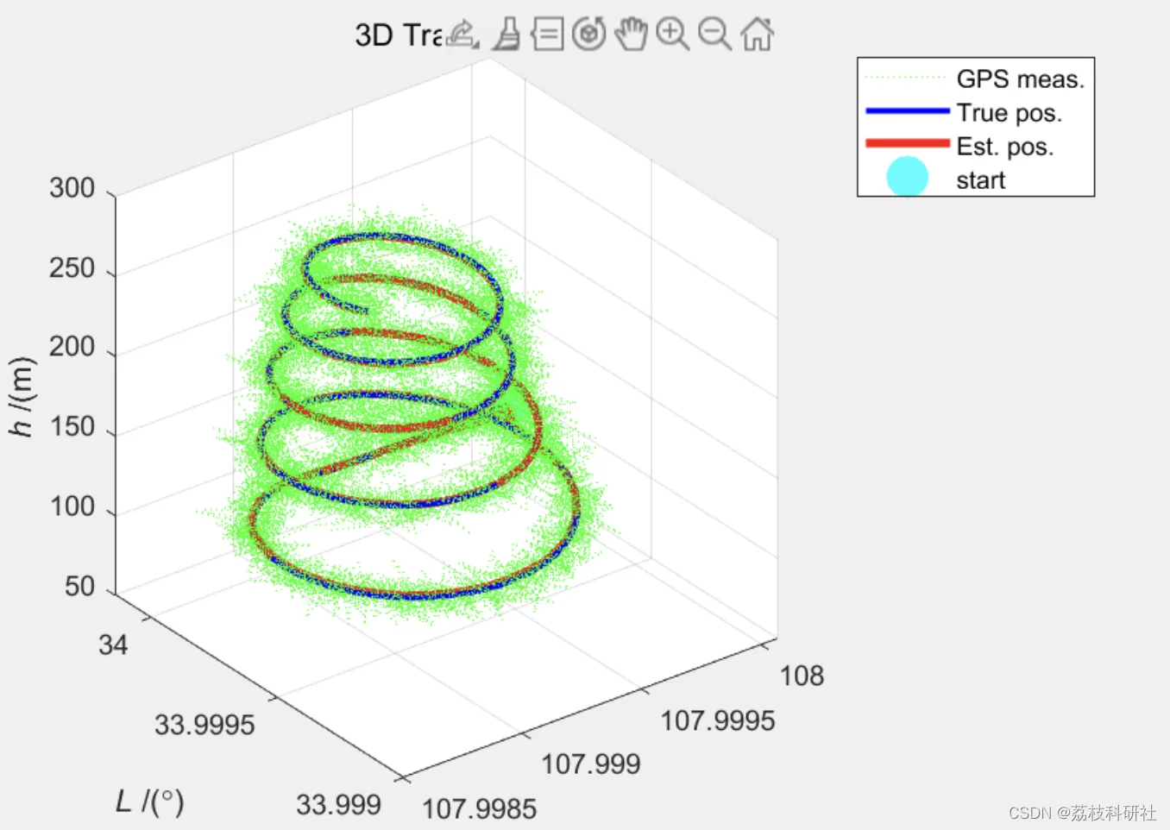Viewport: 1170px width, 830px height.
Task: Click the longitude tick label 108
Action: pos(802,676)
